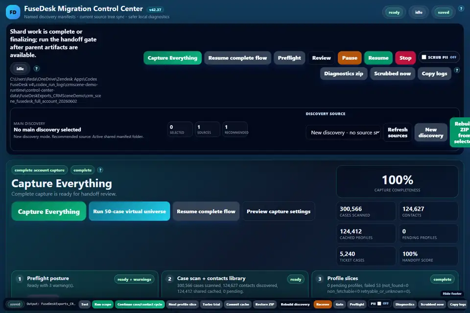
Task: Click the New discovery button
Action: [431, 133]
